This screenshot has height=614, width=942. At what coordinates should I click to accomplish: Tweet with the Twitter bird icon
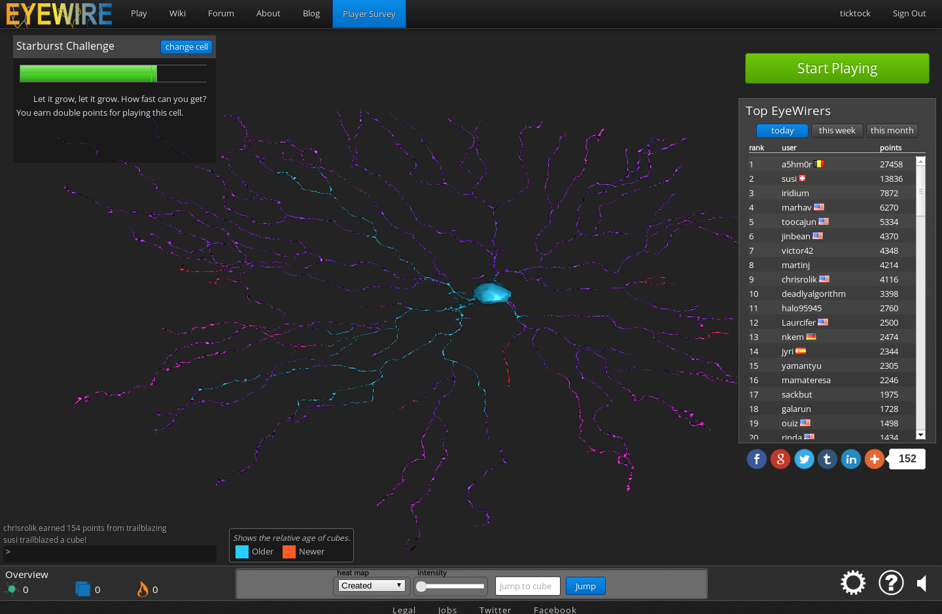pos(804,459)
